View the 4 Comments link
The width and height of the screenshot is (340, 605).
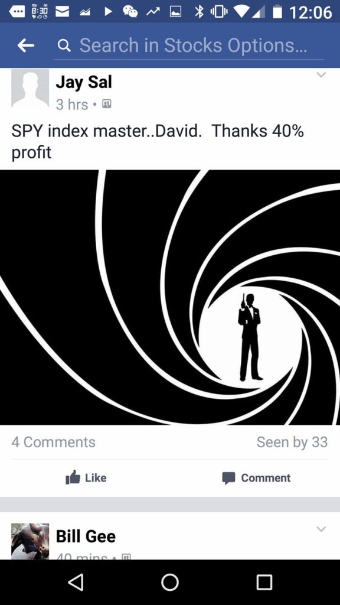(53, 442)
